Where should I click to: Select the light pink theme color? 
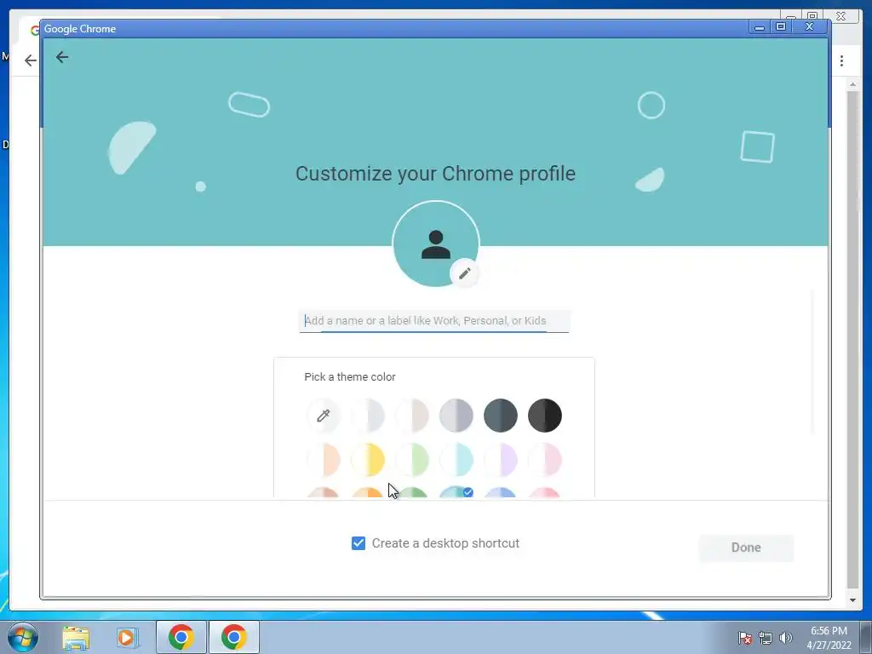click(x=545, y=460)
